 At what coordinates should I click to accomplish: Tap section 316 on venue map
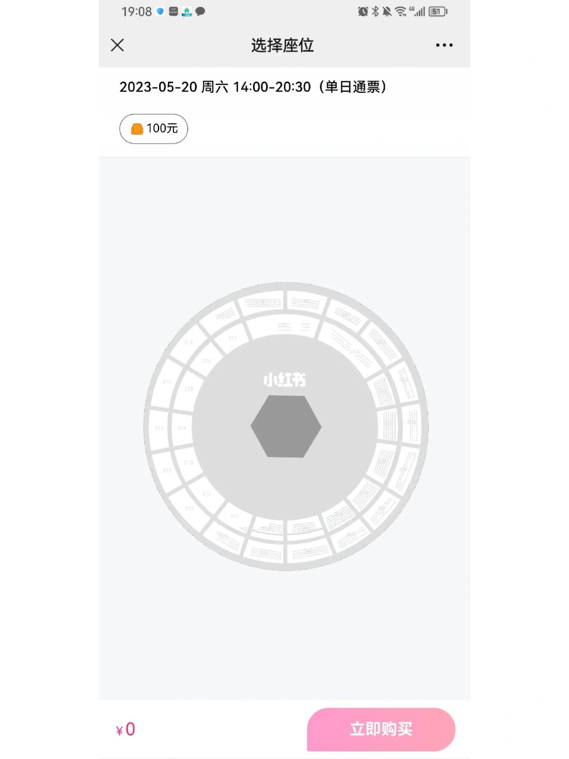[x=189, y=343]
